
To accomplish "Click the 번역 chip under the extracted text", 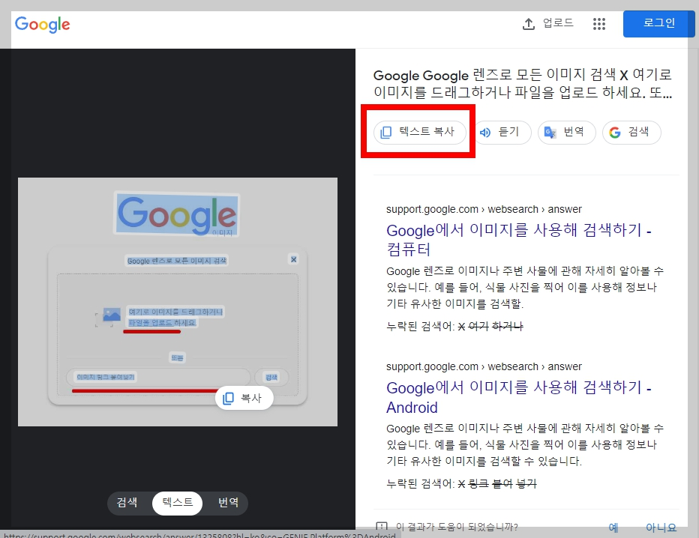I will pos(566,133).
